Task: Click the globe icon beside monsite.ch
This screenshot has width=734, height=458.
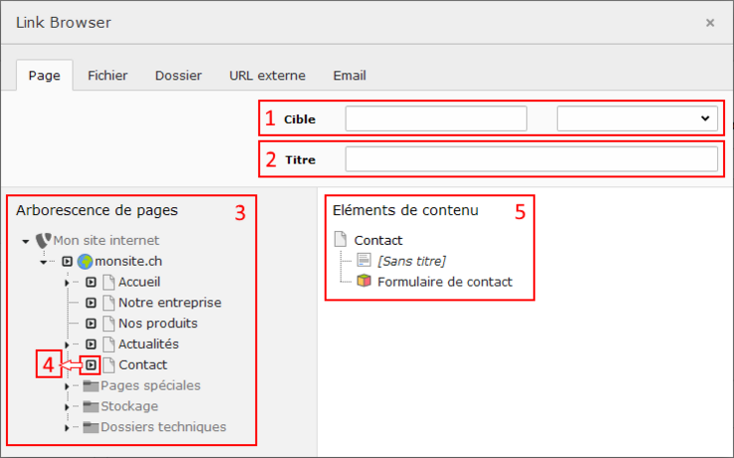Action: [85, 262]
